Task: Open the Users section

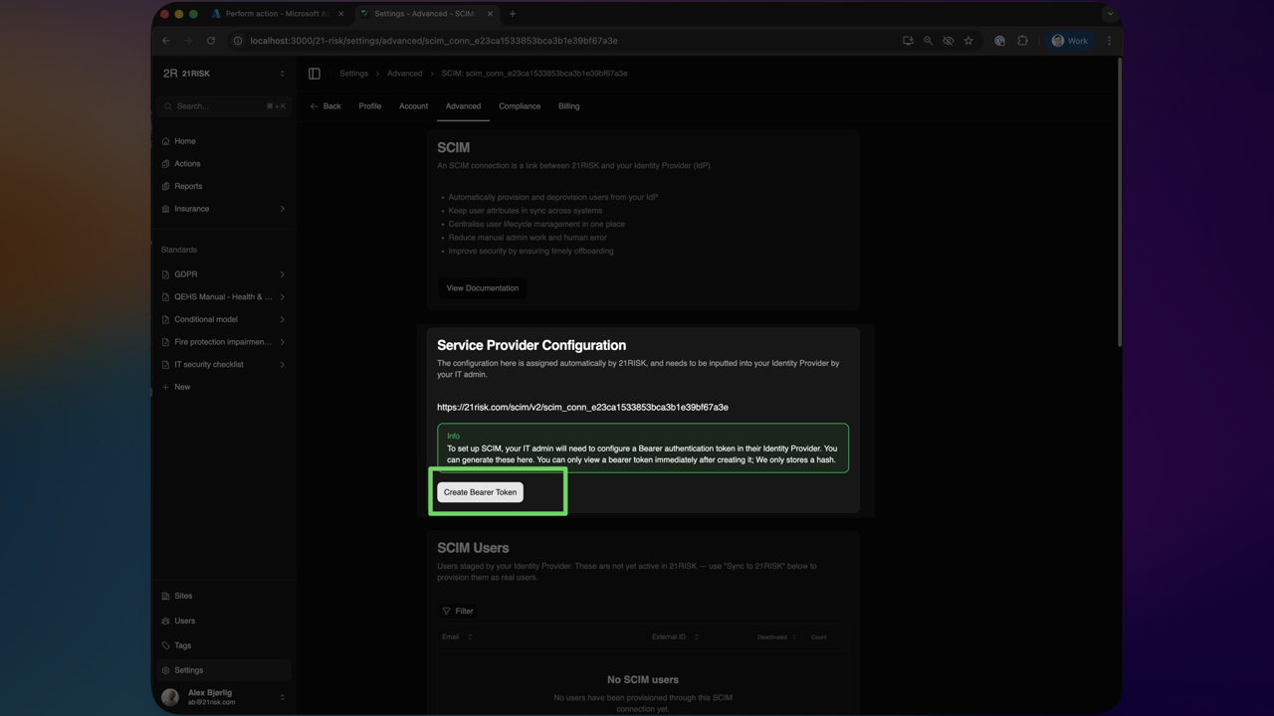Action: pos(184,620)
